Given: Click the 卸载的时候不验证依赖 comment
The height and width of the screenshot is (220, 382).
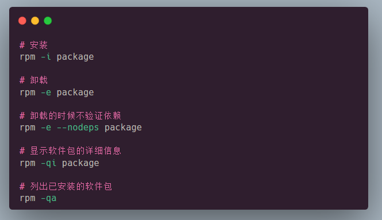Looking at the screenshot, I should pos(71,115).
